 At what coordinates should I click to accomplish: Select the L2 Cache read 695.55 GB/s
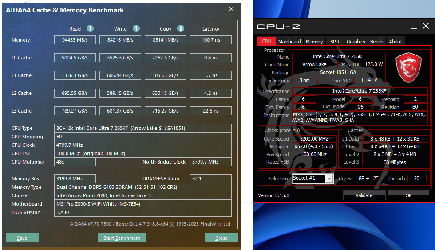click(x=75, y=93)
